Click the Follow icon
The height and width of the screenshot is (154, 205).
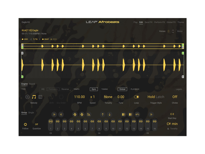pos(25,124)
